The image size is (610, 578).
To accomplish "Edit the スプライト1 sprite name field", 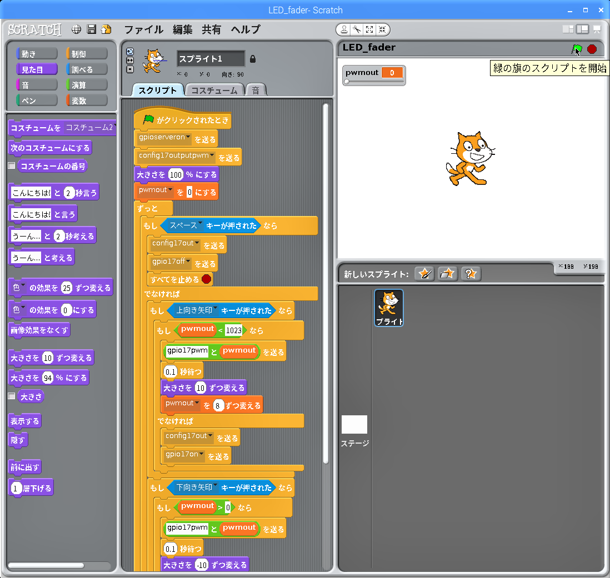I will click(x=211, y=59).
